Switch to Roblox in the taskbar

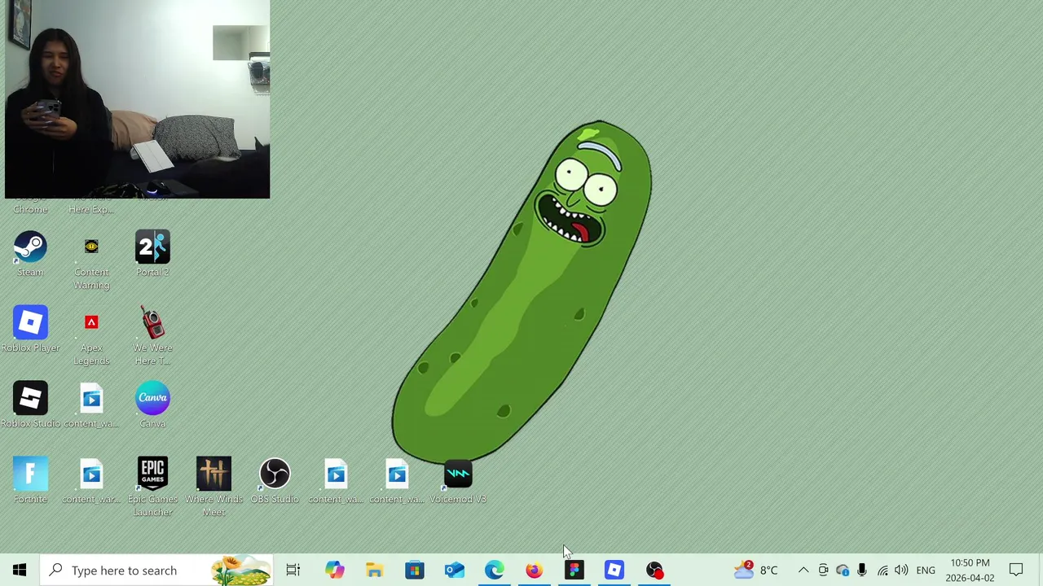[614, 571]
